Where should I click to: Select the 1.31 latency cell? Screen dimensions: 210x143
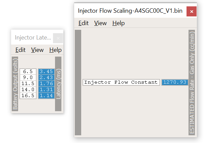click(x=46, y=90)
